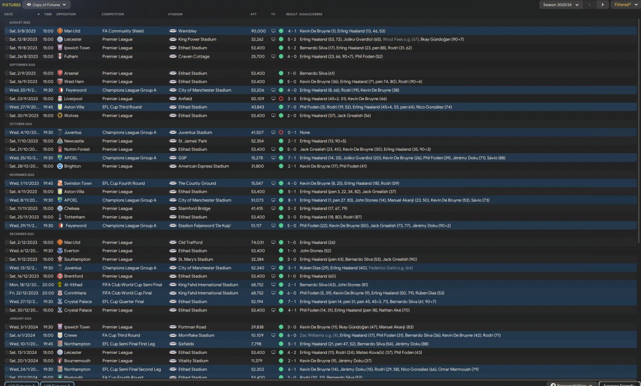This screenshot has width=641, height=386.
Task: Sort by the Stadium column header
Action: 175,14
